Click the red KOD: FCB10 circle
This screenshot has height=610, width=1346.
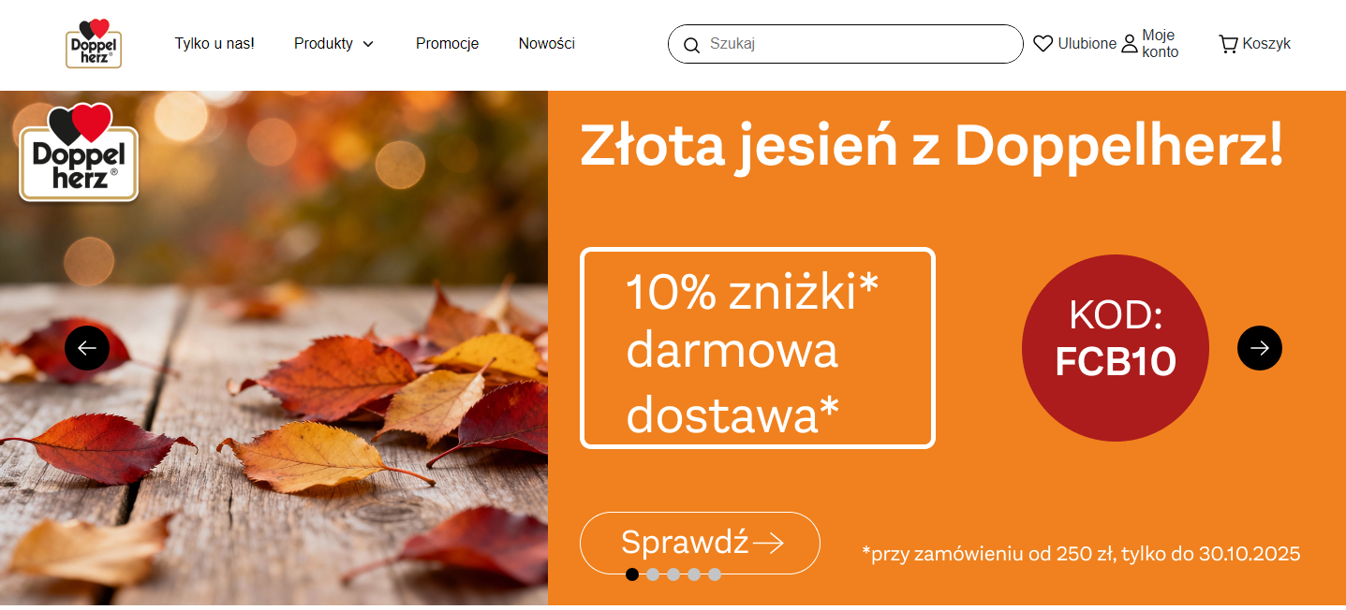click(1115, 348)
